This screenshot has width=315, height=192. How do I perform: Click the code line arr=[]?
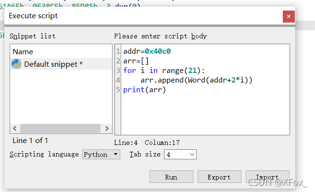136,61
